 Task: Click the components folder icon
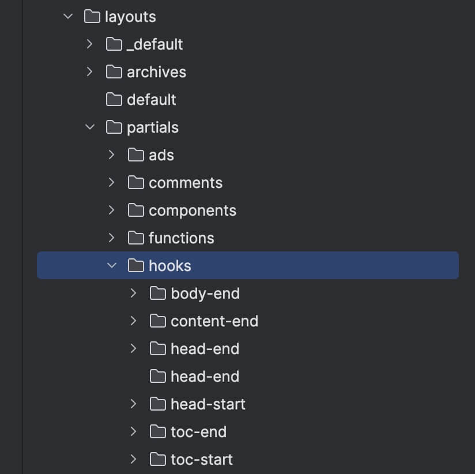click(x=135, y=210)
